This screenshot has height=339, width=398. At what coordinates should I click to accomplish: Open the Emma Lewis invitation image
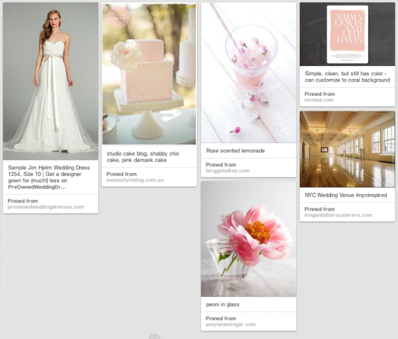347,34
